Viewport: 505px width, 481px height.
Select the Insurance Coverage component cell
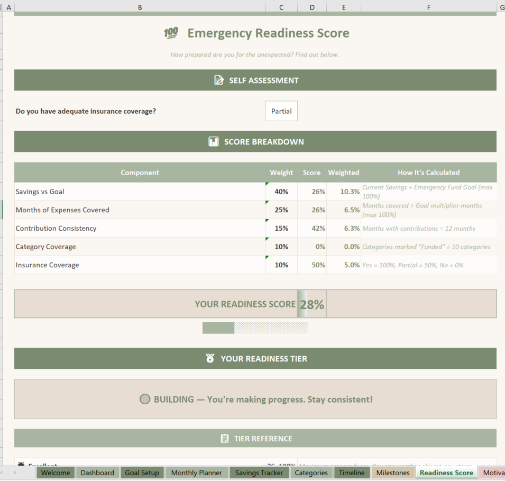point(140,265)
